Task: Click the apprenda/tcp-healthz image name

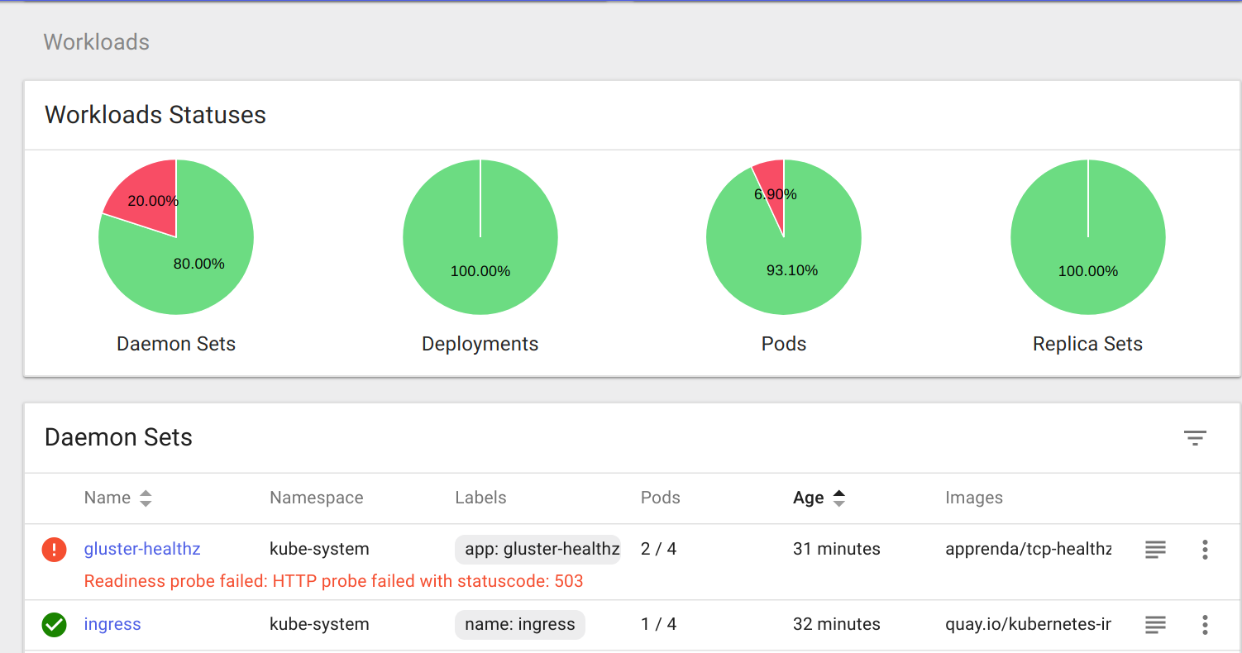Action: 1029,549
